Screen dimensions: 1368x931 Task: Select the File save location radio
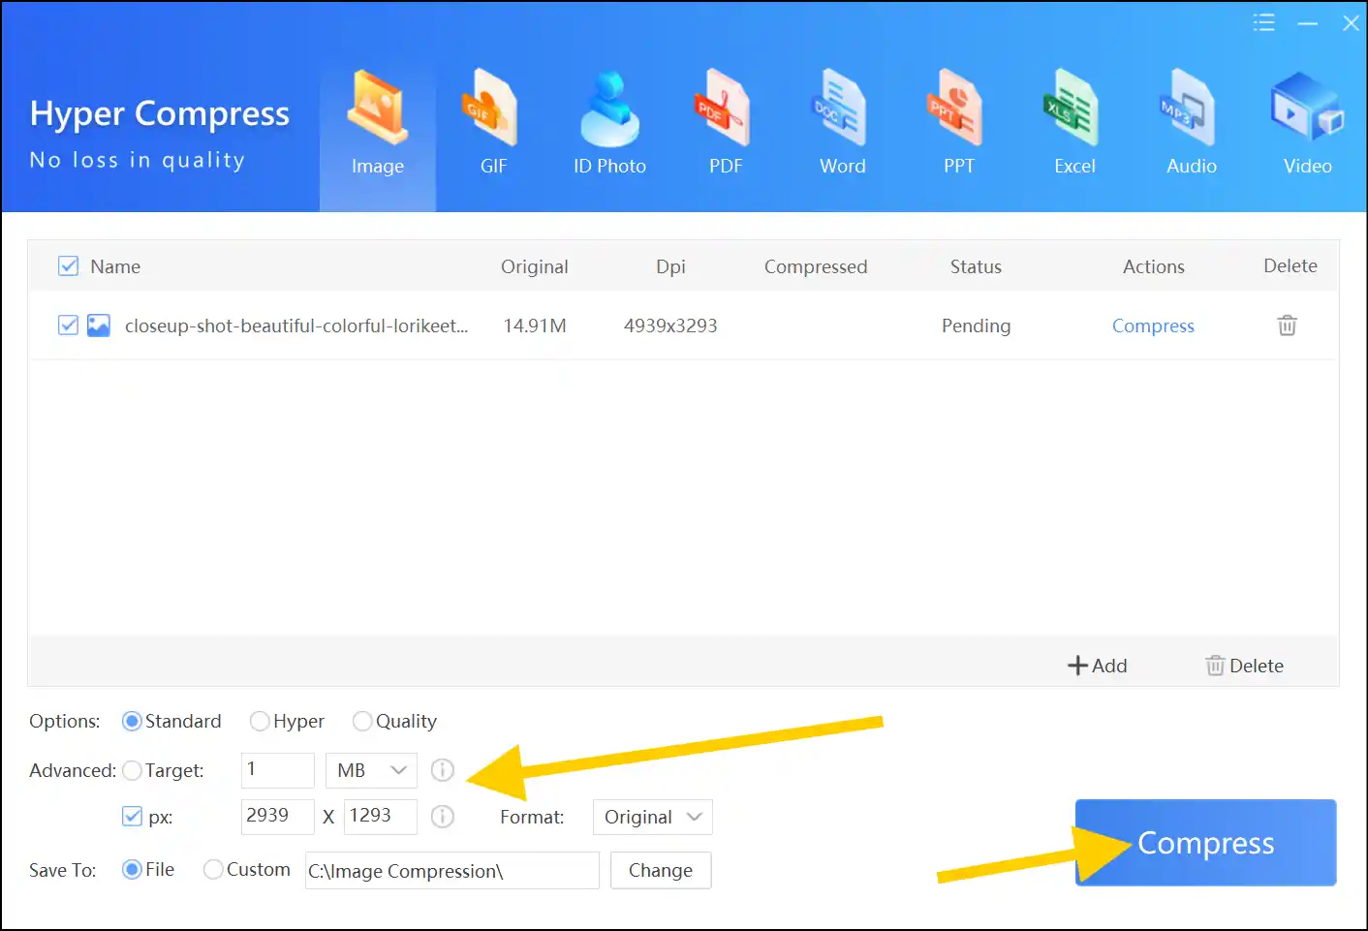click(132, 869)
